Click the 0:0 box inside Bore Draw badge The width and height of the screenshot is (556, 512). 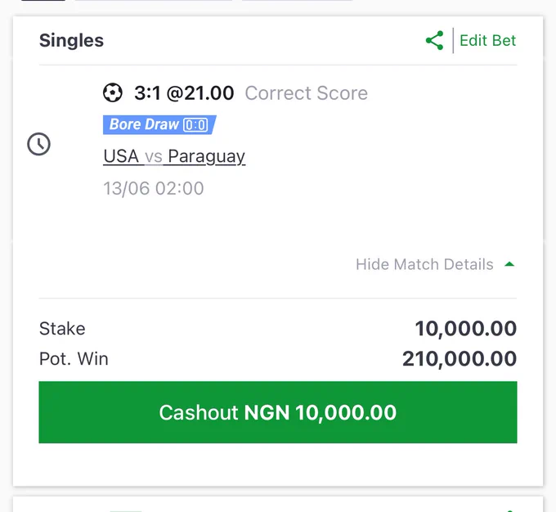click(x=195, y=125)
